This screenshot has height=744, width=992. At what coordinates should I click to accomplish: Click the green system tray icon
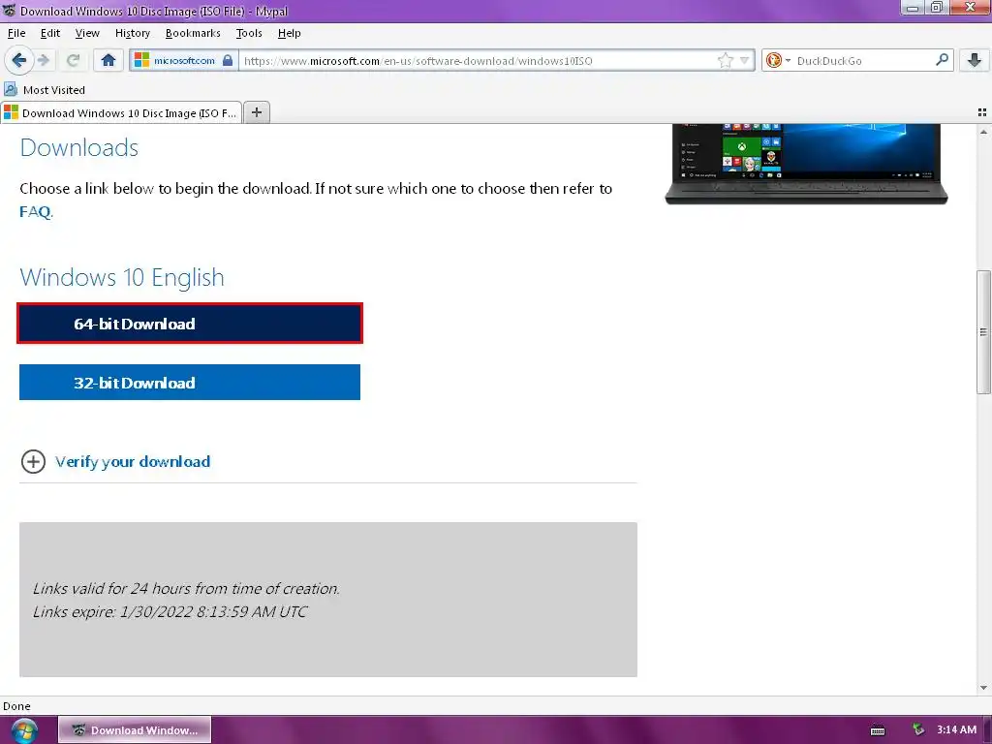click(918, 729)
